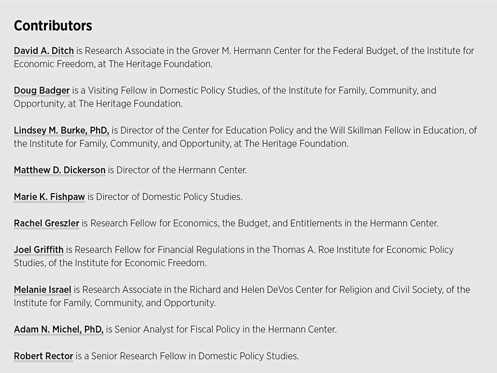Select the Adam N. Michel, PhD, link
This screenshot has width=497, height=373.
(x=58, y=330)
